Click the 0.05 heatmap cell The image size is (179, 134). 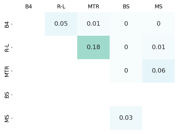point(61,24)
